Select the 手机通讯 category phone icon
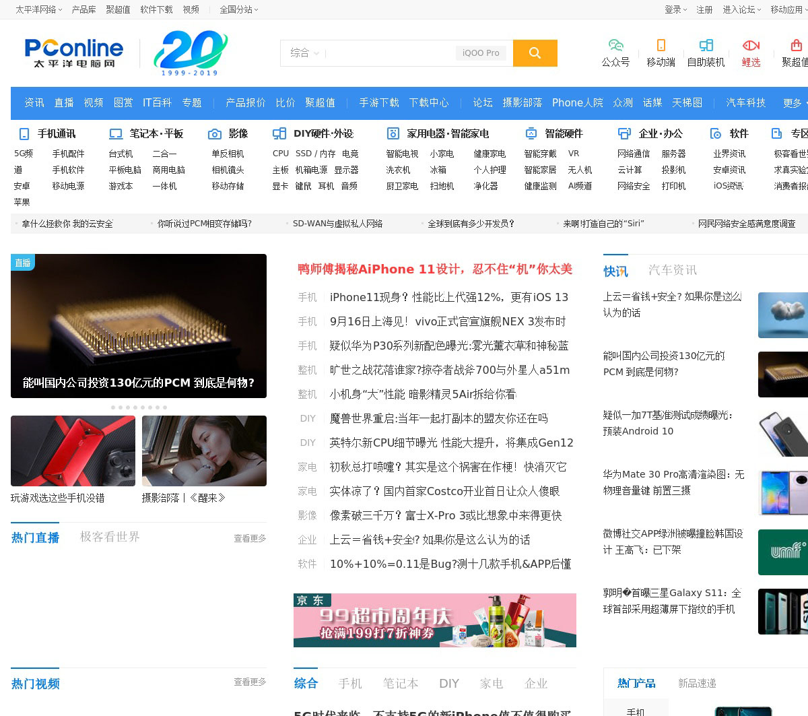This screenshot has height=716, width=808. (x=24, y=134)
